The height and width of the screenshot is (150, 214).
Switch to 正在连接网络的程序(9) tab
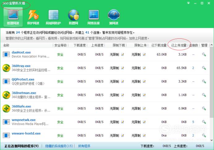(22, 146)
